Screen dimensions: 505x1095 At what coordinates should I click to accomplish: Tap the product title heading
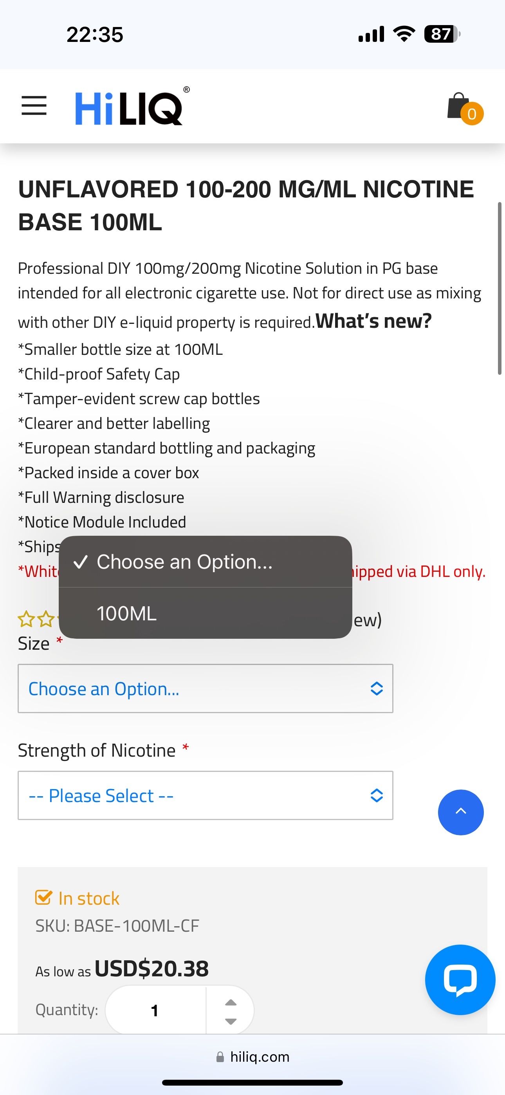[x=246, y=206]
